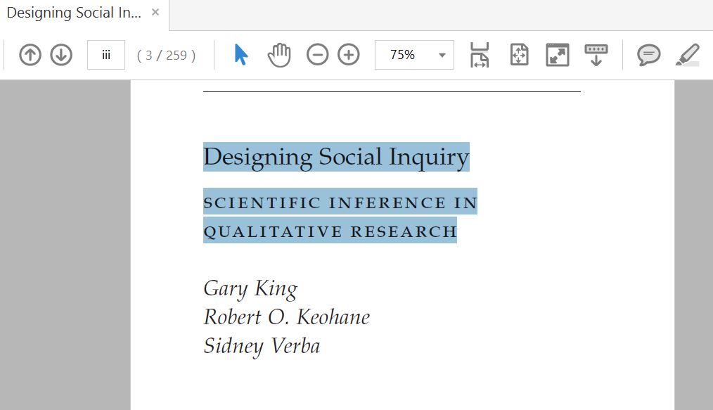The image size is (713, 410).
Task: Close the Designing Social Inquiry tab
Action: [155, 12]
